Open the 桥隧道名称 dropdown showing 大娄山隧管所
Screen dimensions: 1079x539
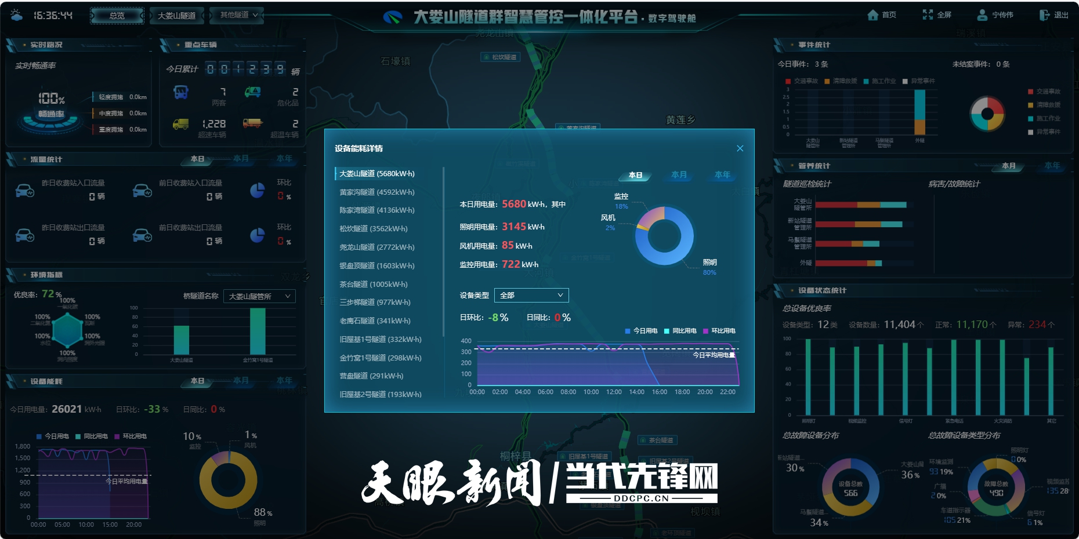pos(260,296)
